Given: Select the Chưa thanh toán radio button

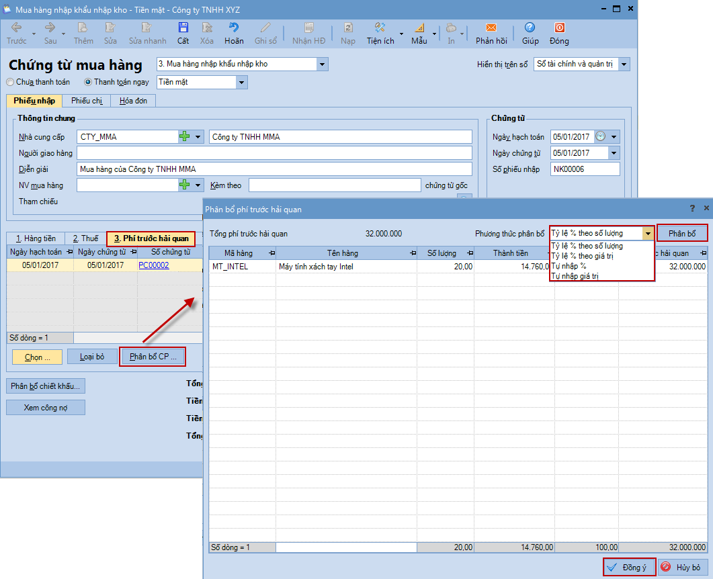Looking at the screenshot, I should click(x=10, y=83).
